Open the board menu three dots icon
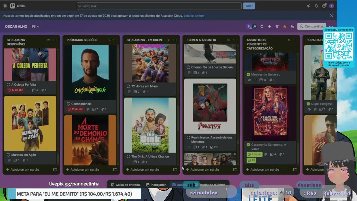Image resolution: width=357 pixels, height=201 pixels. [331, 27]
